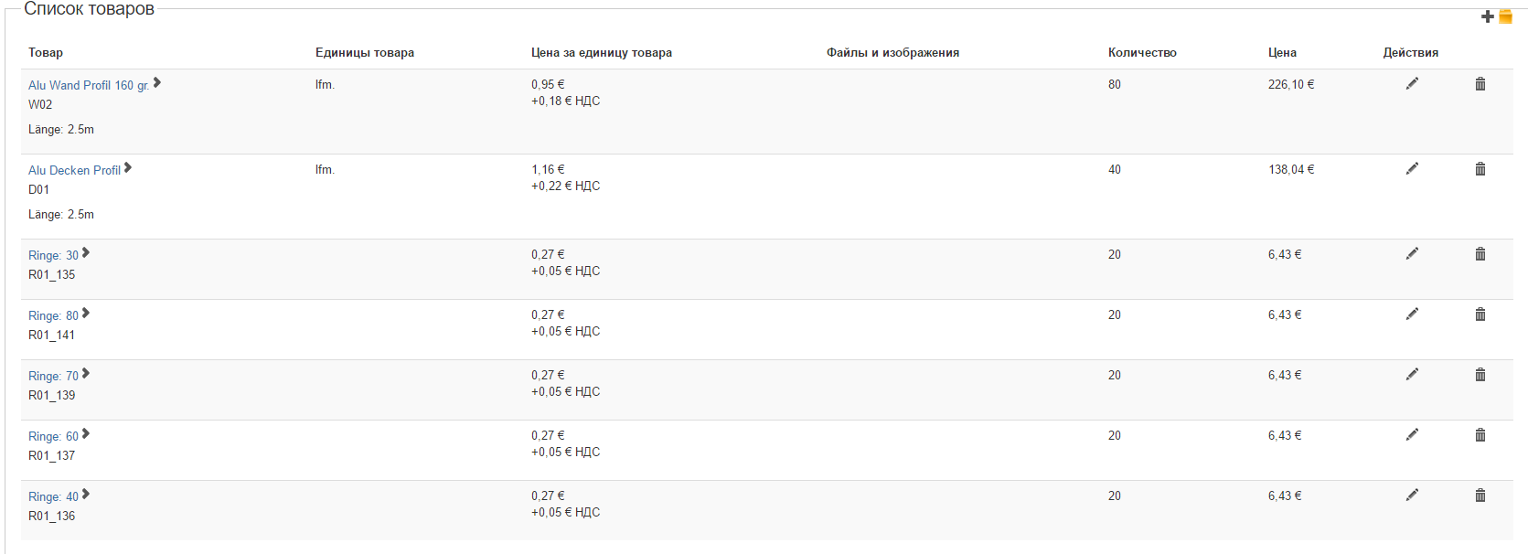Open the Alu Wand Profil 160 gr. link
Screen dimensions: 1528x554
tap(88, 85)
